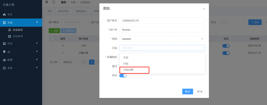Choose 分站名称 from the dropdown list
This screenshot has height=105, width=267.
pos(162,70)
